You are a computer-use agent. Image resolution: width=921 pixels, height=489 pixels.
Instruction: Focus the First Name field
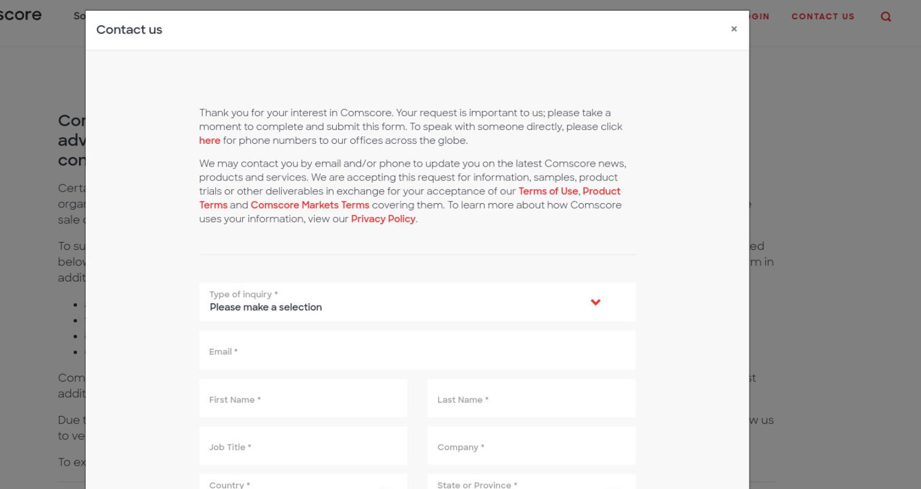pyautogui.click(x=303, y=398)
